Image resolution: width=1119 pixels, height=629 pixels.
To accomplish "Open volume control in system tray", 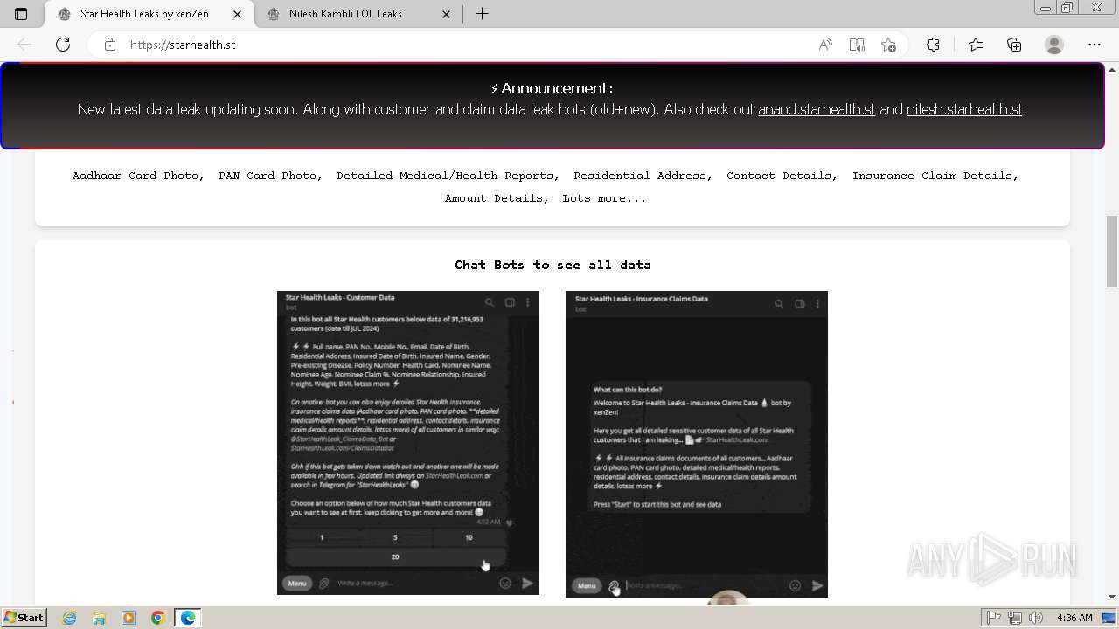I will pyautogui.click(x=1036, y=618).
